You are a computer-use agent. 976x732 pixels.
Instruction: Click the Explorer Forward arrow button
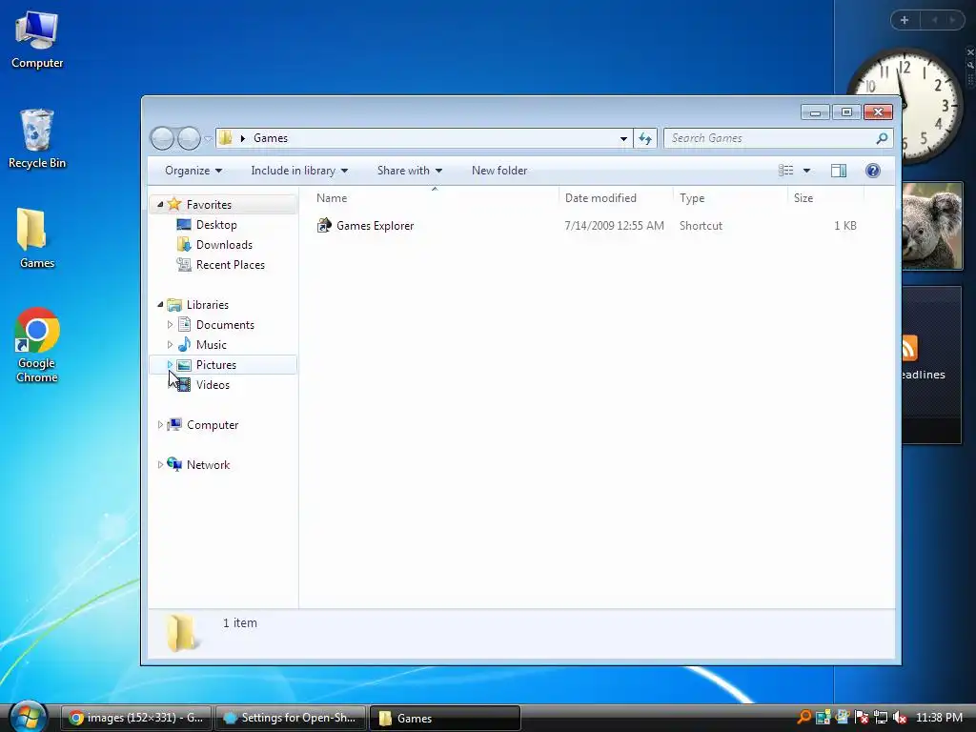coord(189,138)
